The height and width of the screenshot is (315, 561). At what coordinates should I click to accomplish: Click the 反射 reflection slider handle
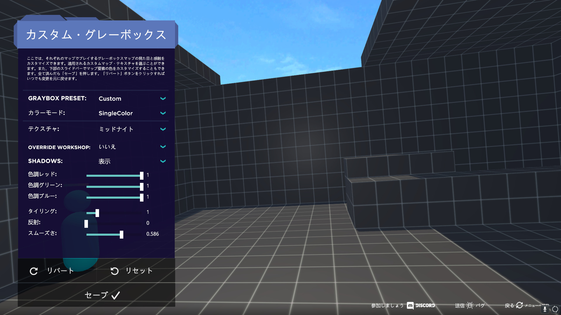(86, 224)
